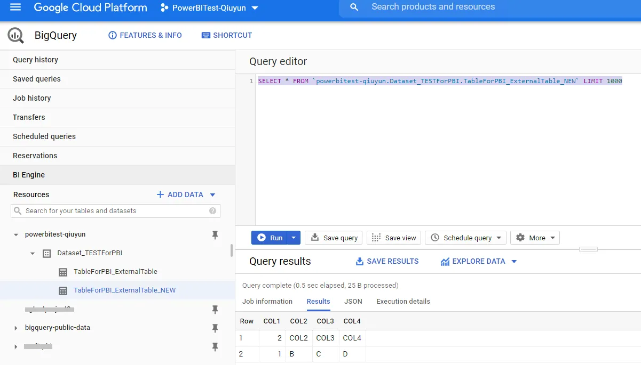Viewport: 641px width, 365px height.
Task: Open the ADD DATA dropdown arrow
Action: (212, 195)
